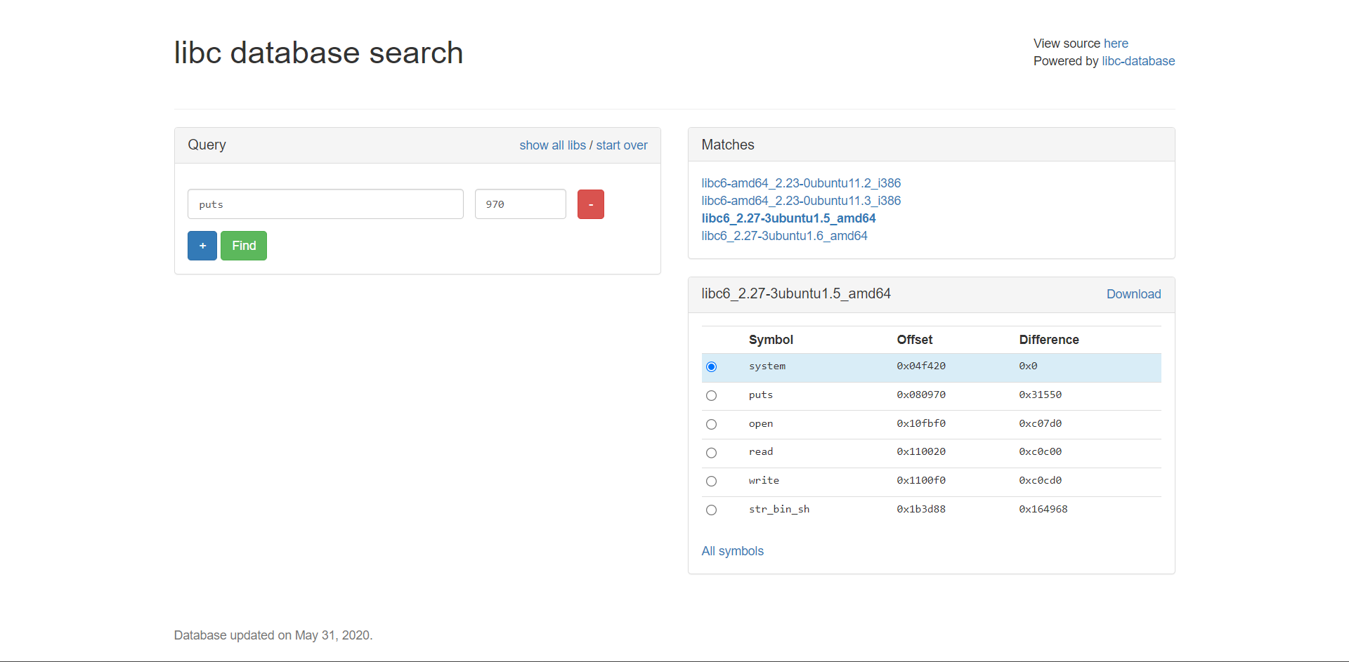
Task: Open libc6-amd64_2.23-0ubuntu11.3_i386 match
Action: pos(801,201)
